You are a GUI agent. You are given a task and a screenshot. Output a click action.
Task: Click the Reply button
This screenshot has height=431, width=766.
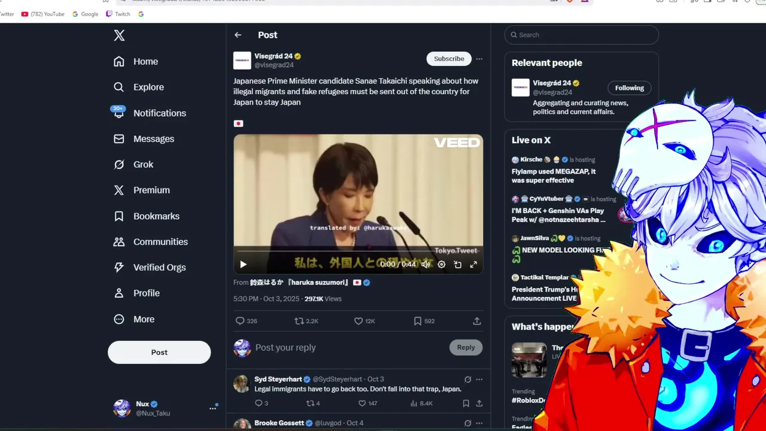pyautogui.click(x=466, y=347)
